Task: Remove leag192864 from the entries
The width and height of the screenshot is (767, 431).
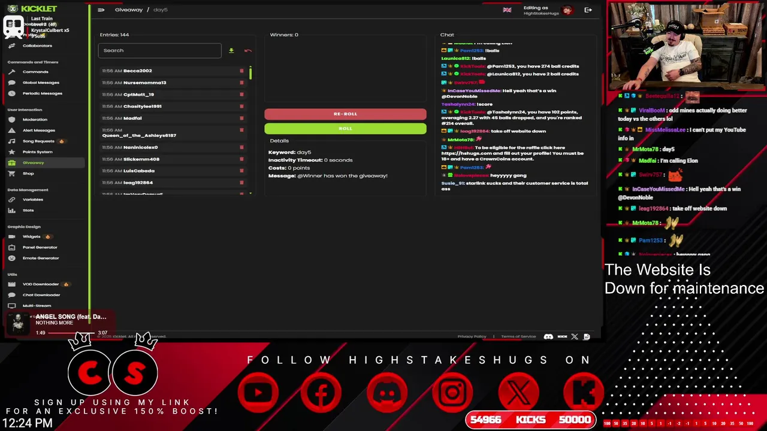Action: coord(241,183)
